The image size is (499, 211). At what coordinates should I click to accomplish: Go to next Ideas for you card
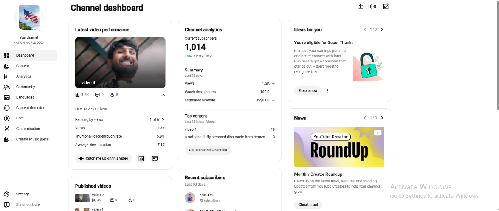(382, 29)
